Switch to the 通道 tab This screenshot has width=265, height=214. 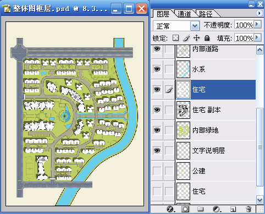184,14
